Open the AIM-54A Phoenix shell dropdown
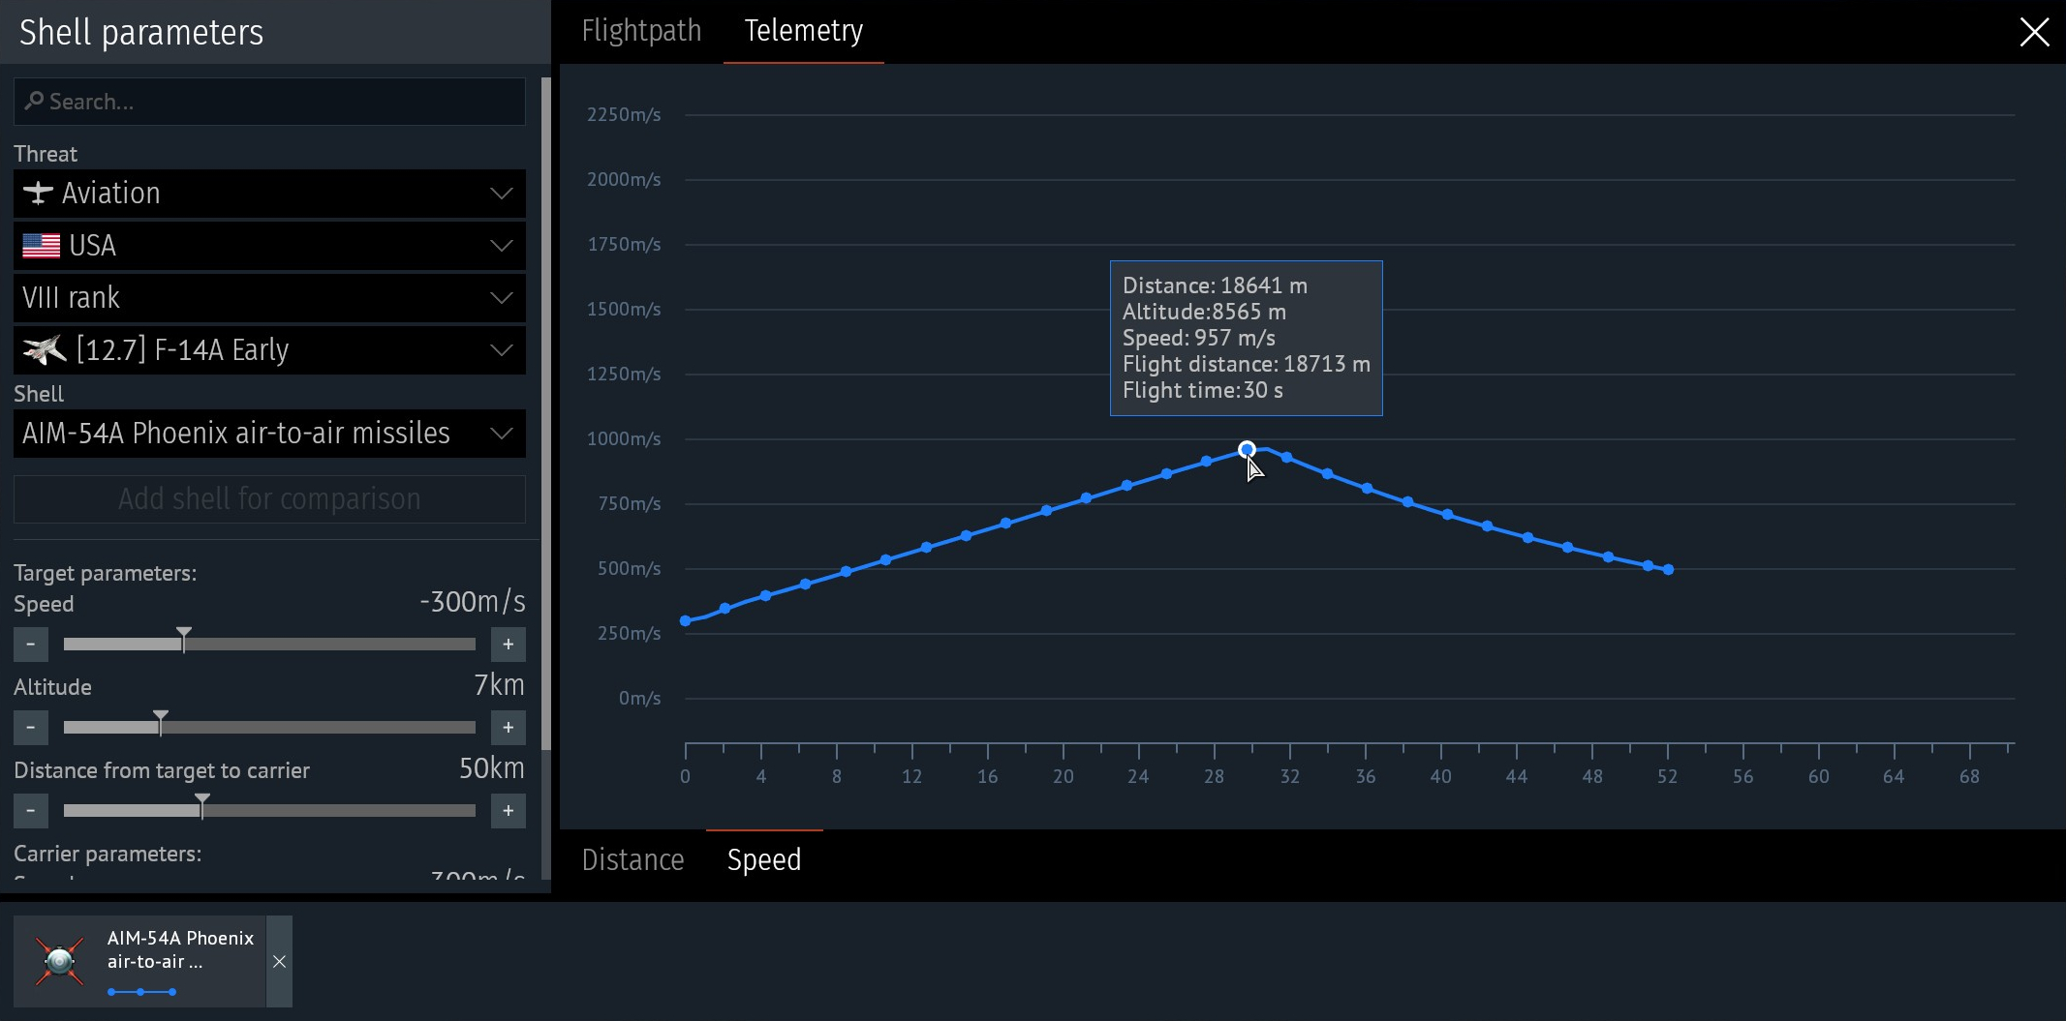The width and height of the screenshot is (2066, 1021). tap(269, 434)
